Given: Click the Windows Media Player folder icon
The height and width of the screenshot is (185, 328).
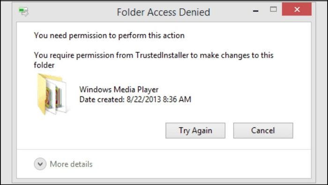Looking at the screenshot, I should click(52, 94).
